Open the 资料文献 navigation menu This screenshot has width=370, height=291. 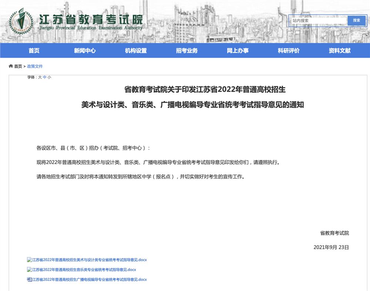(x=340, y=50)
